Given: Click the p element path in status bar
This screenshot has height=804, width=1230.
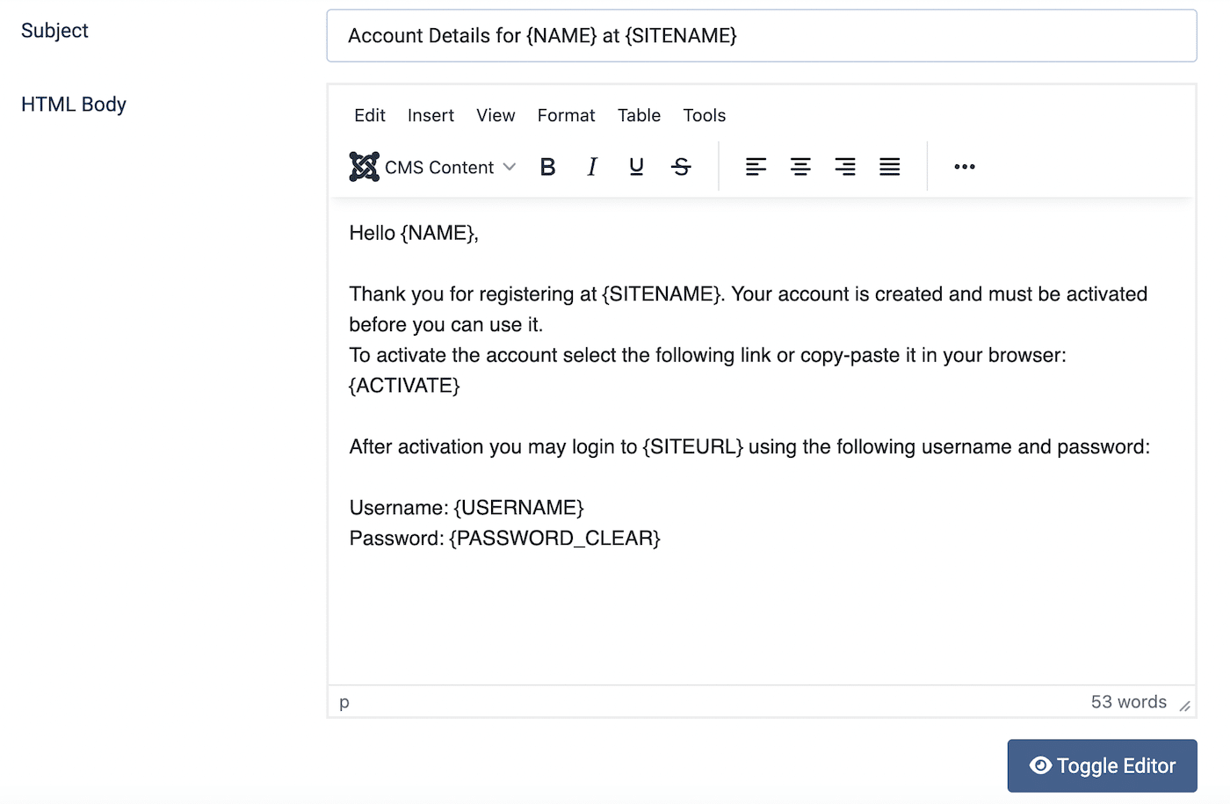Looking at the screenshot, I should click(344, 701).
